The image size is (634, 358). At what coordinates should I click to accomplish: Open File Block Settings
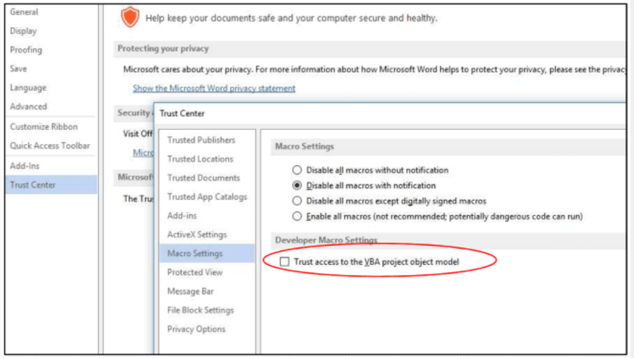[200, 310]
